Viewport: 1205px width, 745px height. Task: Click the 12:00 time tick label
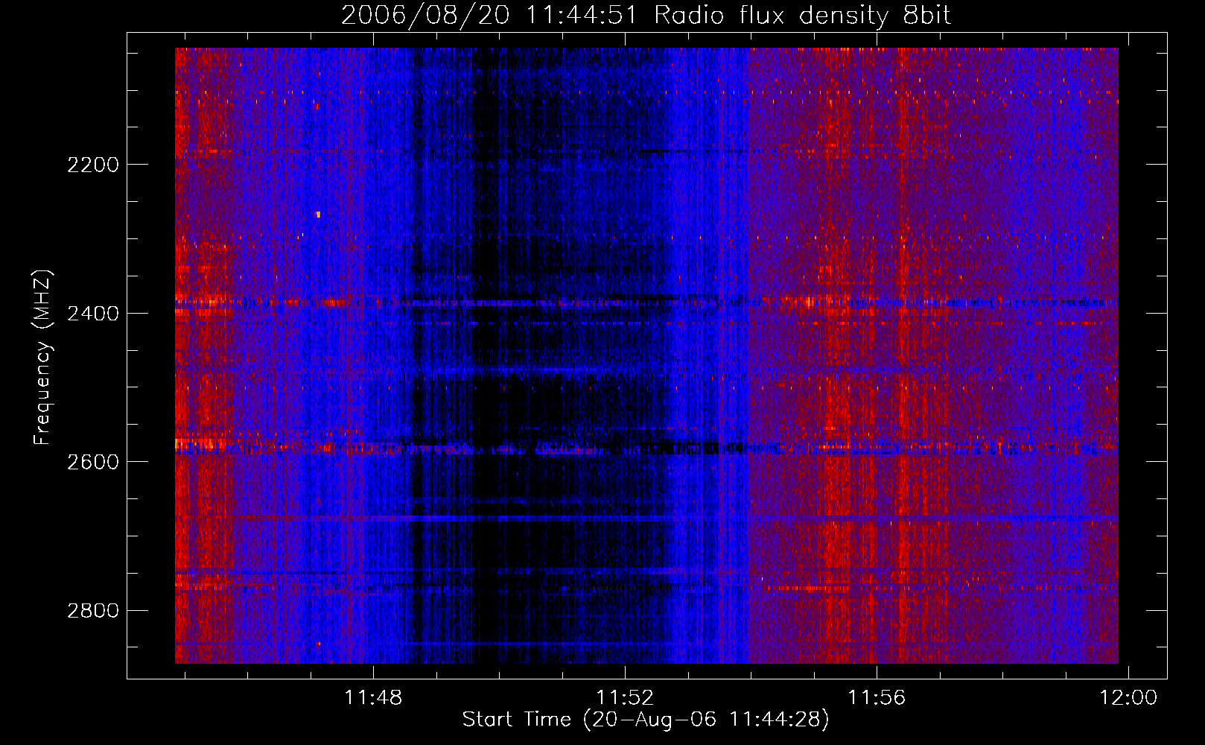(x=1128, y=697)
